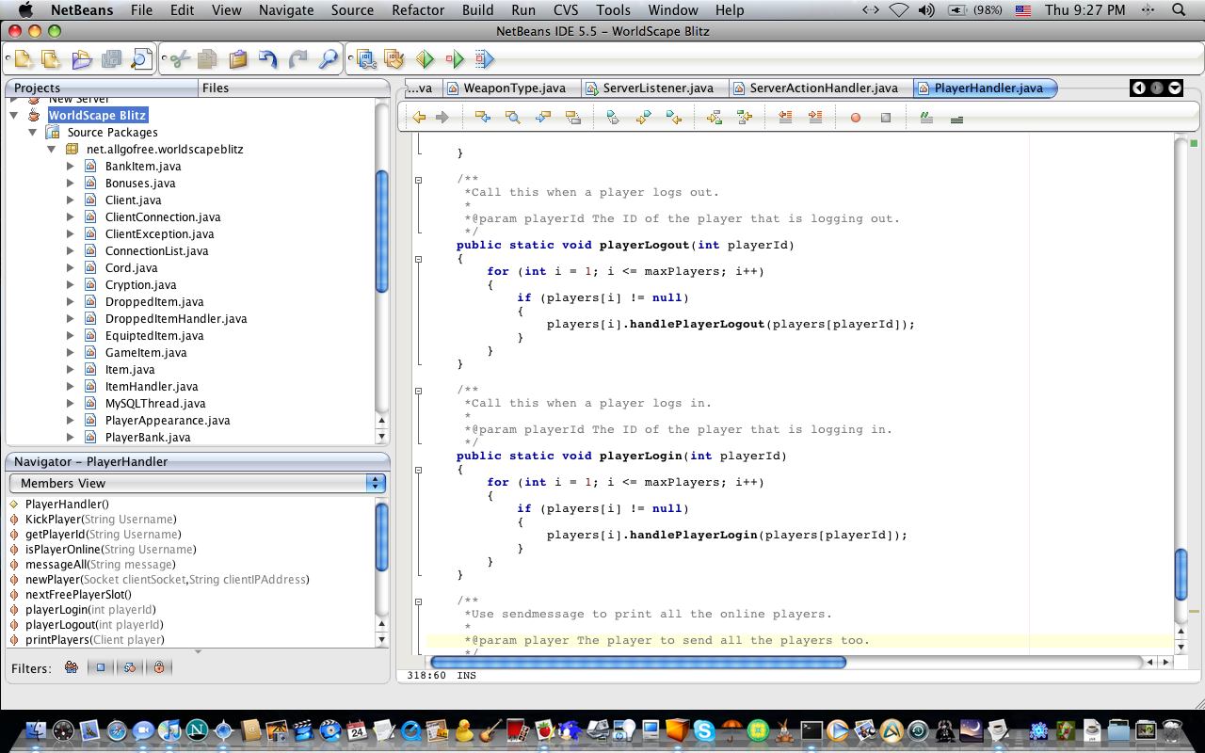1205x753 pixels.
Task: Click the Projects tree vertical scrollbar
Action: (382, 231)
